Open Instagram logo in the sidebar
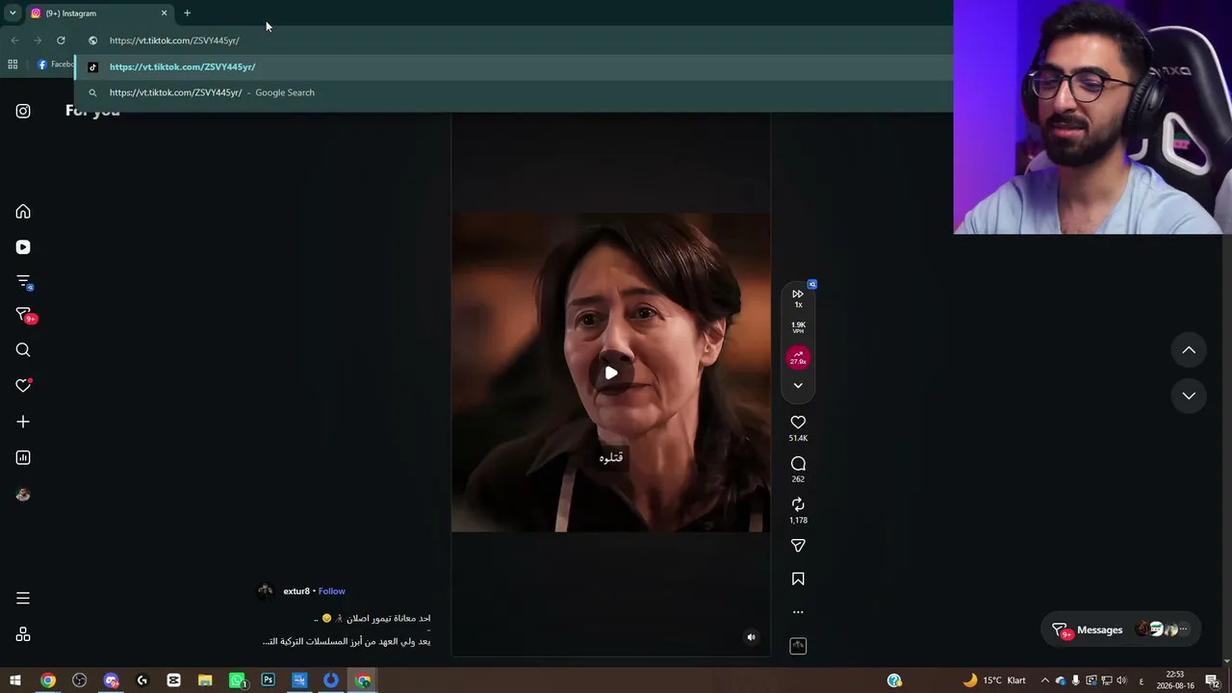 click(x=23, y=111)
